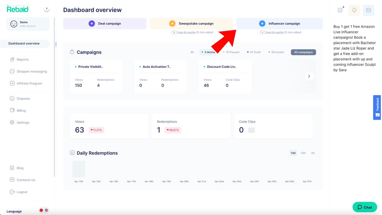
Task: Show next campaigns with right chevron
Action: [x=309, y=76]
